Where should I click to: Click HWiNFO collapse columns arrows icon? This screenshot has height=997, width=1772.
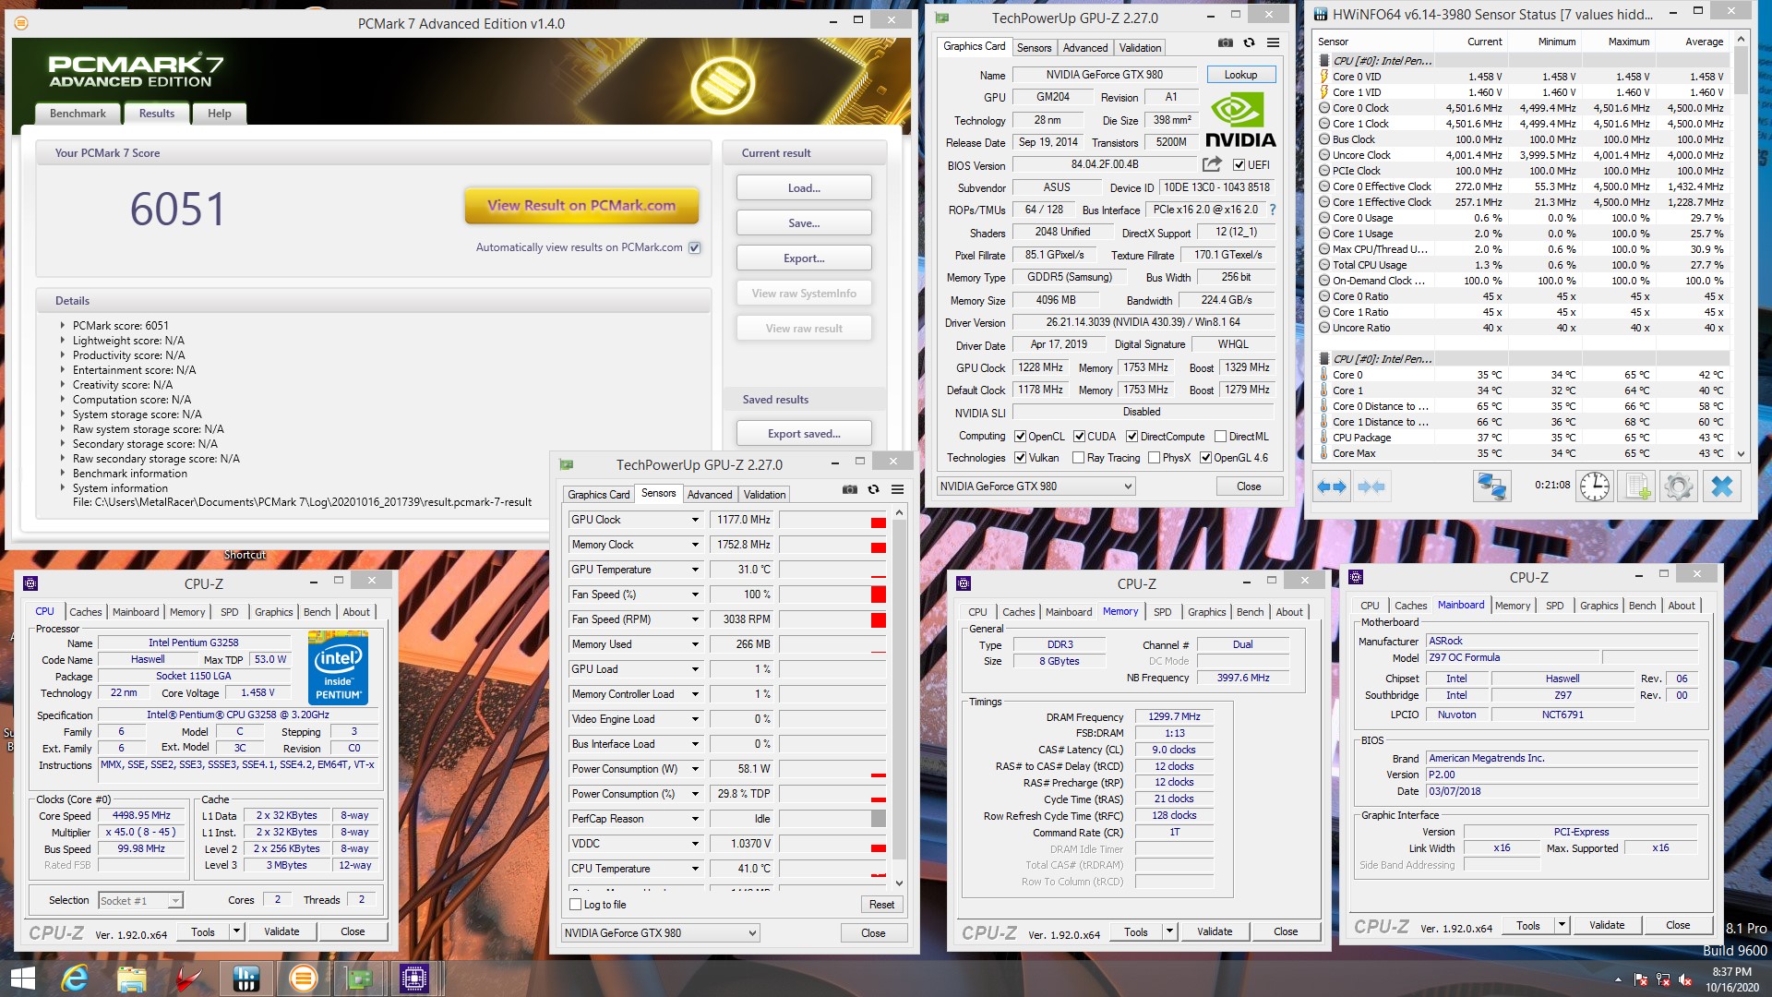[1371, 486]
